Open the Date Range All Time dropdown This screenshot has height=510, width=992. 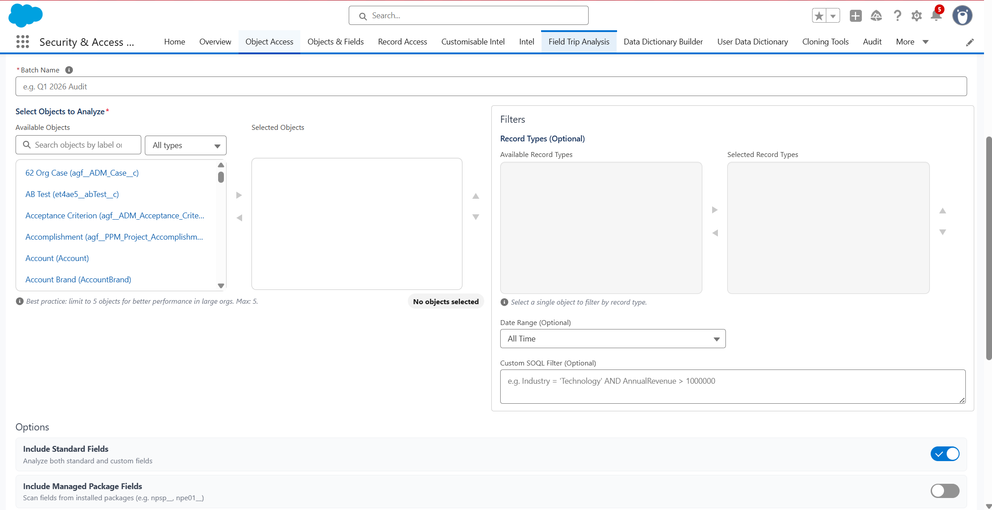click(613, 339)
